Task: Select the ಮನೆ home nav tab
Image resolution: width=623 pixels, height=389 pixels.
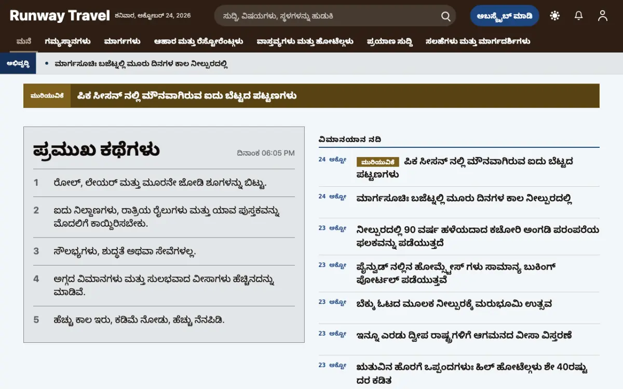Action: coord(24,41)
